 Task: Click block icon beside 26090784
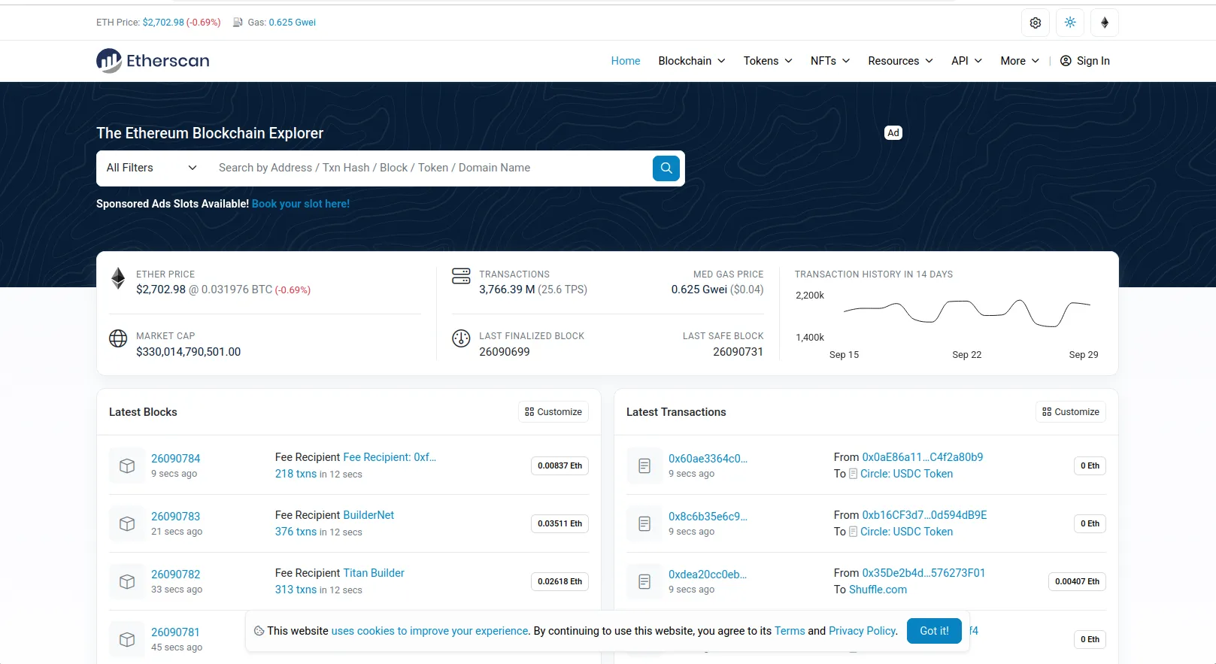(127, 465)
